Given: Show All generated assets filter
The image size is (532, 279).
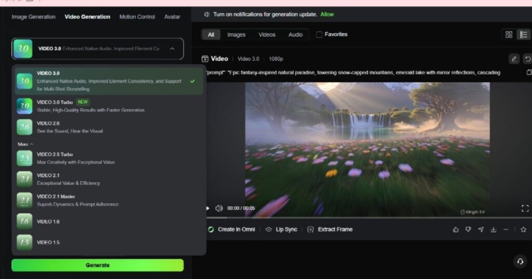Looking at the screenshot, I should [211, 35].
